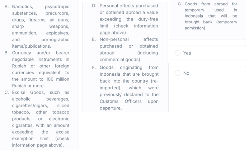
Task: Click item F "Goods originating from Indonesia" text
Action: coord(129,67)
